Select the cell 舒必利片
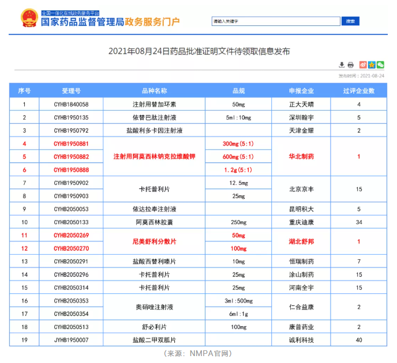This screenshot has height=363, width=397. [x=154, y=327]
